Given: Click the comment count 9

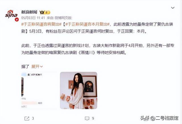Looking at the screenshot, I should (93, 118).
